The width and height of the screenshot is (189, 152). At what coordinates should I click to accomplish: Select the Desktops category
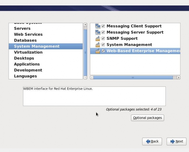(x=46, y=58)
